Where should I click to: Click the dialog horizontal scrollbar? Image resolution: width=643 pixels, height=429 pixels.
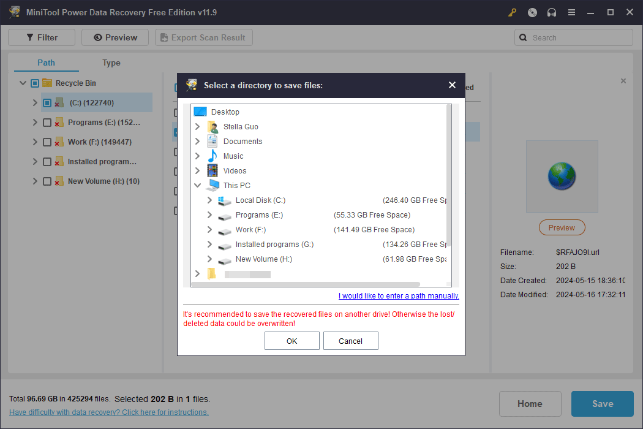pos(306,284)
